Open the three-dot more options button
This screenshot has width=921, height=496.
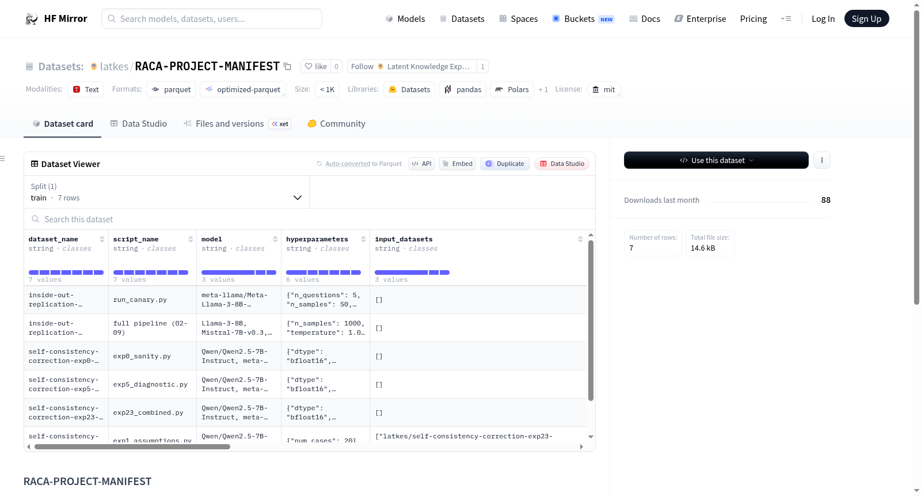click(x=822, y=160)
